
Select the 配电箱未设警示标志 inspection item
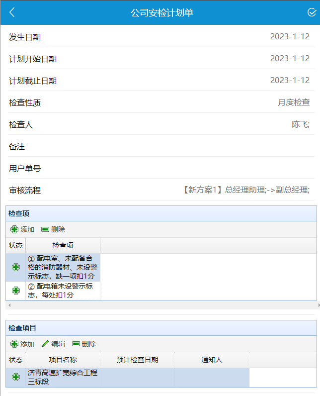coord(63,291)
